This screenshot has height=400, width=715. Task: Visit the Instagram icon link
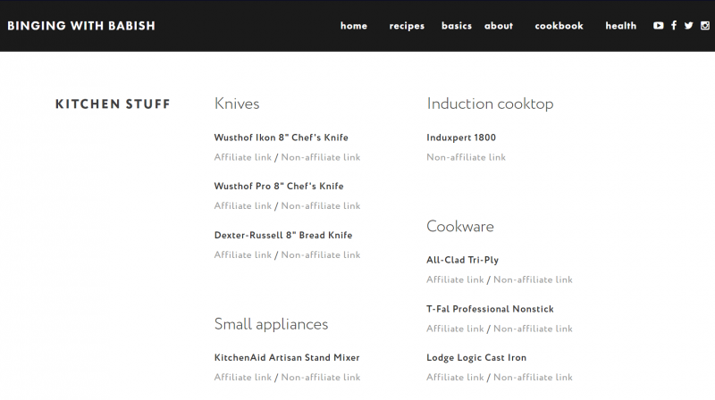704,26
